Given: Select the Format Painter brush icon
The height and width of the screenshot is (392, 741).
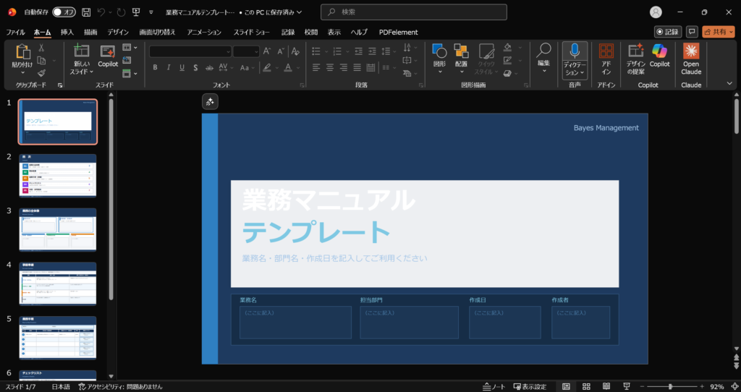Looking at the screenshot, I should (42, 73).
